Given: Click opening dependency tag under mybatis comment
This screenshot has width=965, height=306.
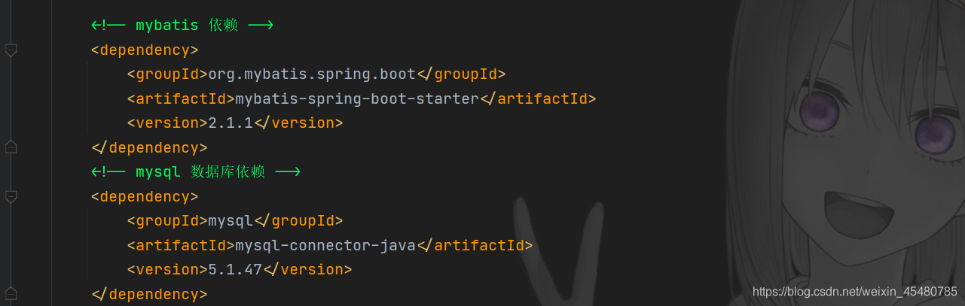Looking at the screenshot, I should pos(145,50).
